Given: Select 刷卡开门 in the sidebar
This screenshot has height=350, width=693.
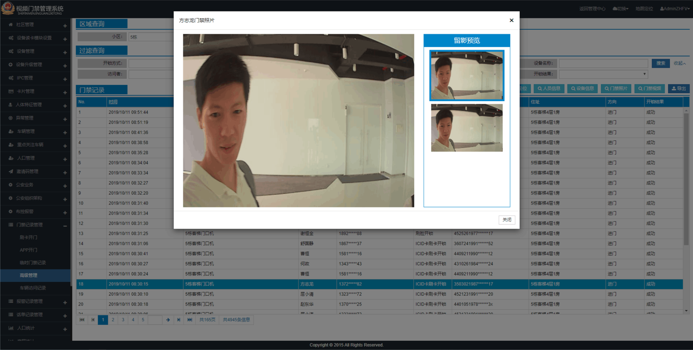Looking at the screenshot, I should (x=28, y=237).
